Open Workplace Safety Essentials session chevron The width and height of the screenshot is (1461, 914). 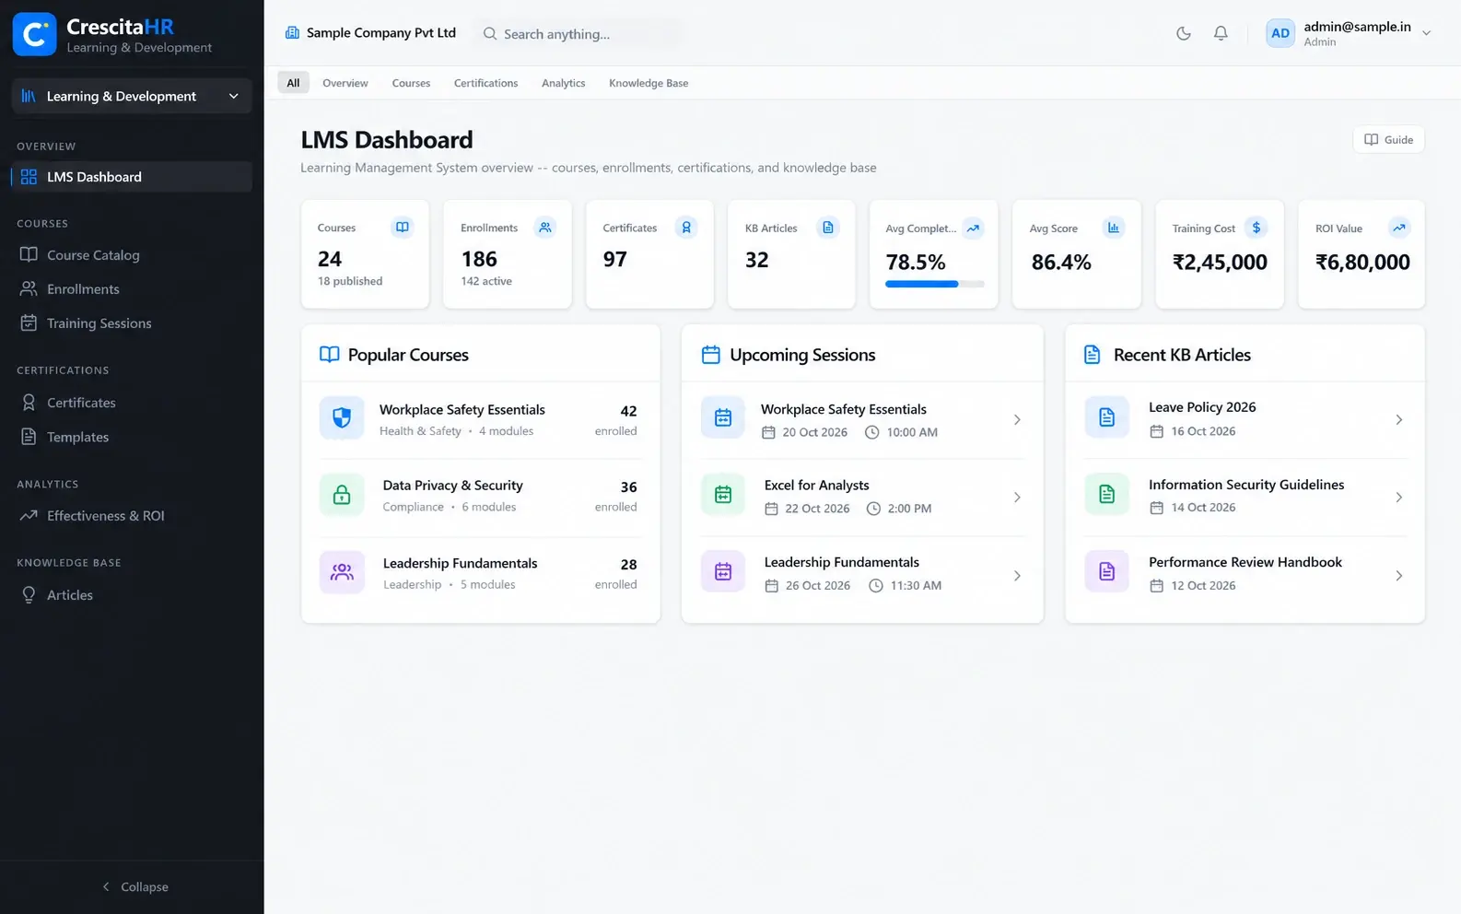click(1017, 420)
